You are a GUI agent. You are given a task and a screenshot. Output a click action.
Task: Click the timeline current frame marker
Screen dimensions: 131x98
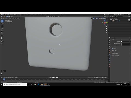coord(4,79)
